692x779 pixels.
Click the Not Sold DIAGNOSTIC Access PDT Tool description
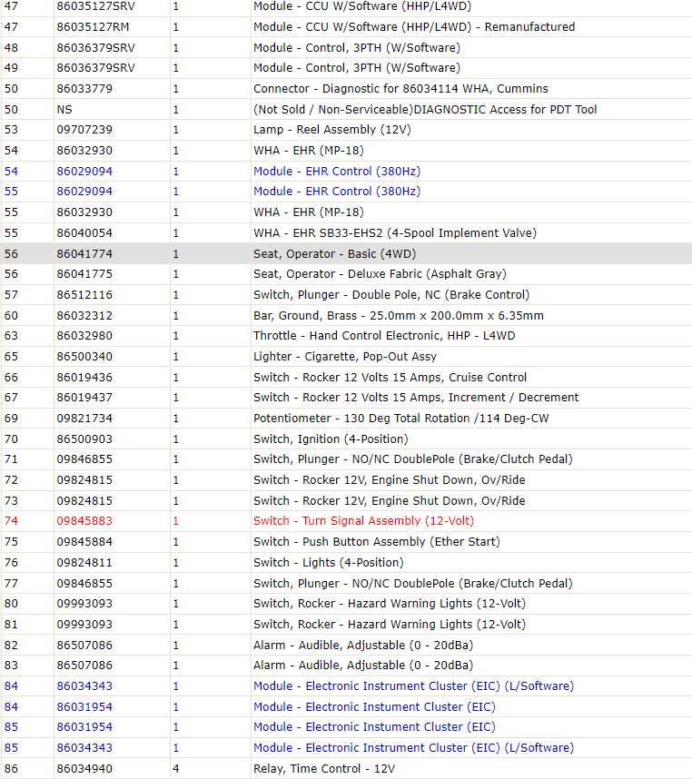click(x=425, y=109)
